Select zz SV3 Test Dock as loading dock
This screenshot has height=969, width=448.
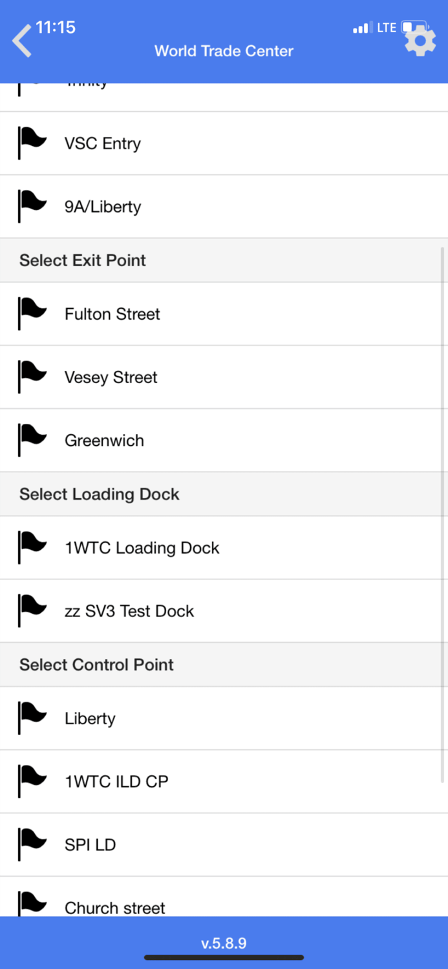[x=129, y=610]
